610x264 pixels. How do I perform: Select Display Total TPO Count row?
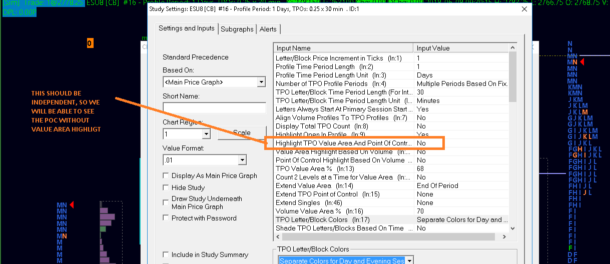pos(391,126)
